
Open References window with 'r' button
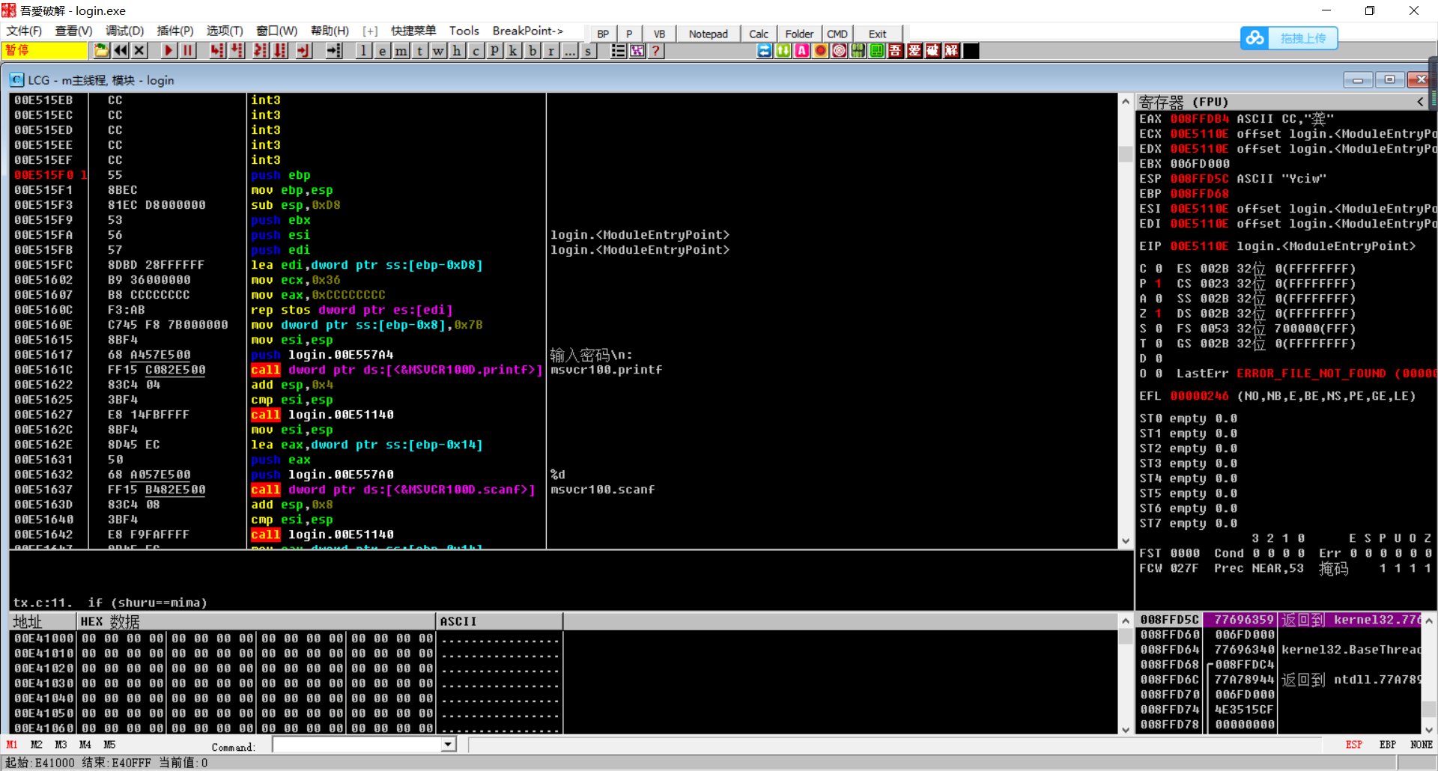point(550,51)
